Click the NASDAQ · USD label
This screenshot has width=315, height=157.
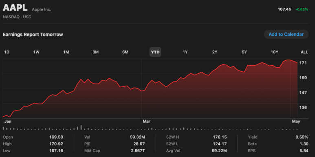pyautogui.click(x=17, y=17)
